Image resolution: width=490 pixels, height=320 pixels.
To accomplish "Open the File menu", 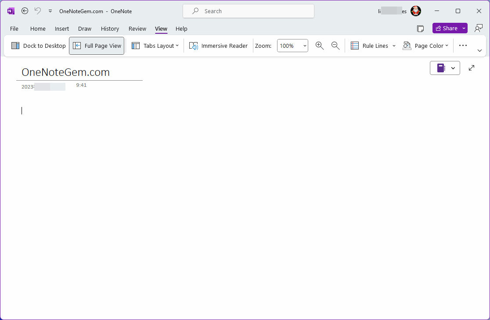I will coord(14,28).
